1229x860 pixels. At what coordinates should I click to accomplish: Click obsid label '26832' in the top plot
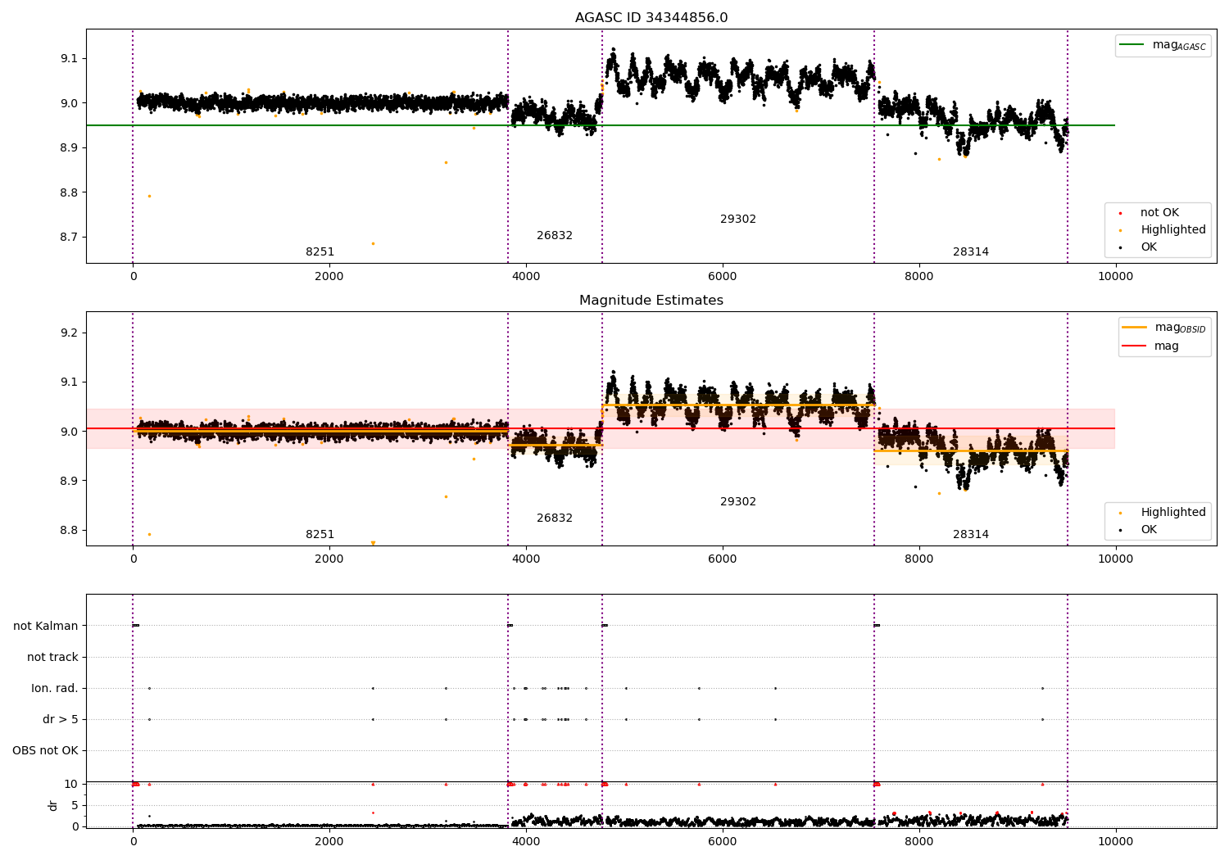pyautogui.click(x=555, y=236)
